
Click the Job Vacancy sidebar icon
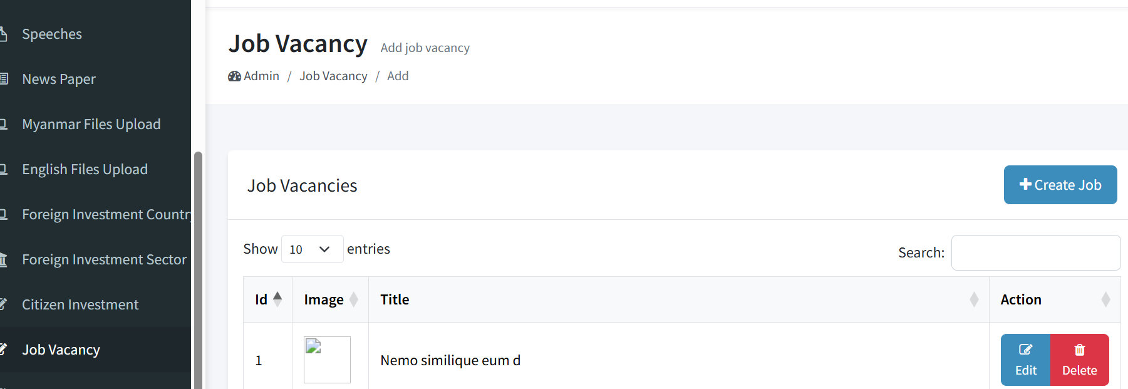pos(4,349)
